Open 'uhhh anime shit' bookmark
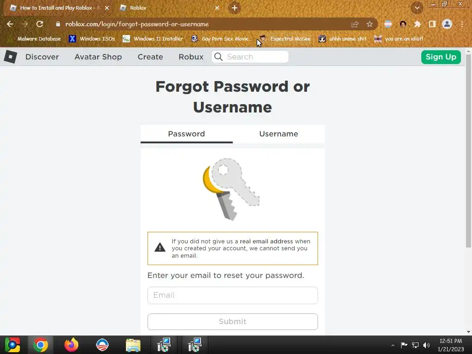Viewport: 472px width, 354px height. point(342,39)
